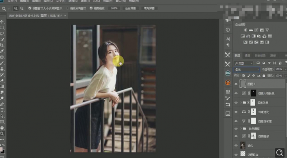Screen dimensions: 287x158
Task: Click the background color swatch
Action: coord(3,152)
